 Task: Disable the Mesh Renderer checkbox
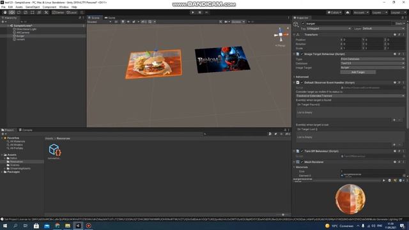[x=302, y=162]
